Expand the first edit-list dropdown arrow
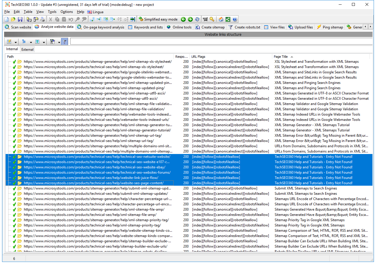Screen dimensions: 376x264 (16, 42)
